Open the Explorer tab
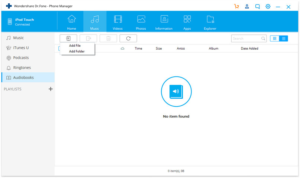This screenshot has width=300, height=178. coord(210,22)
